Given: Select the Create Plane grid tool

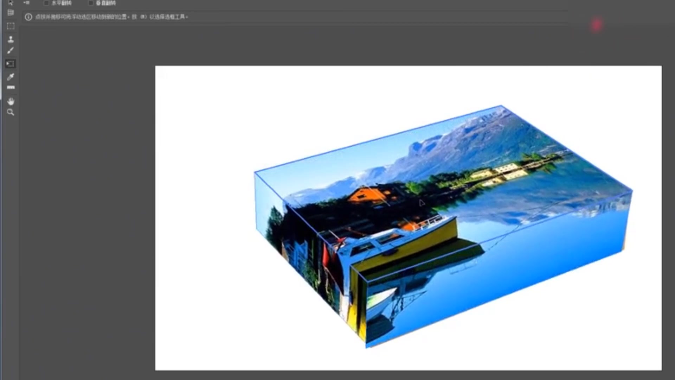Looking at the screenshot, I should (11, 13).
